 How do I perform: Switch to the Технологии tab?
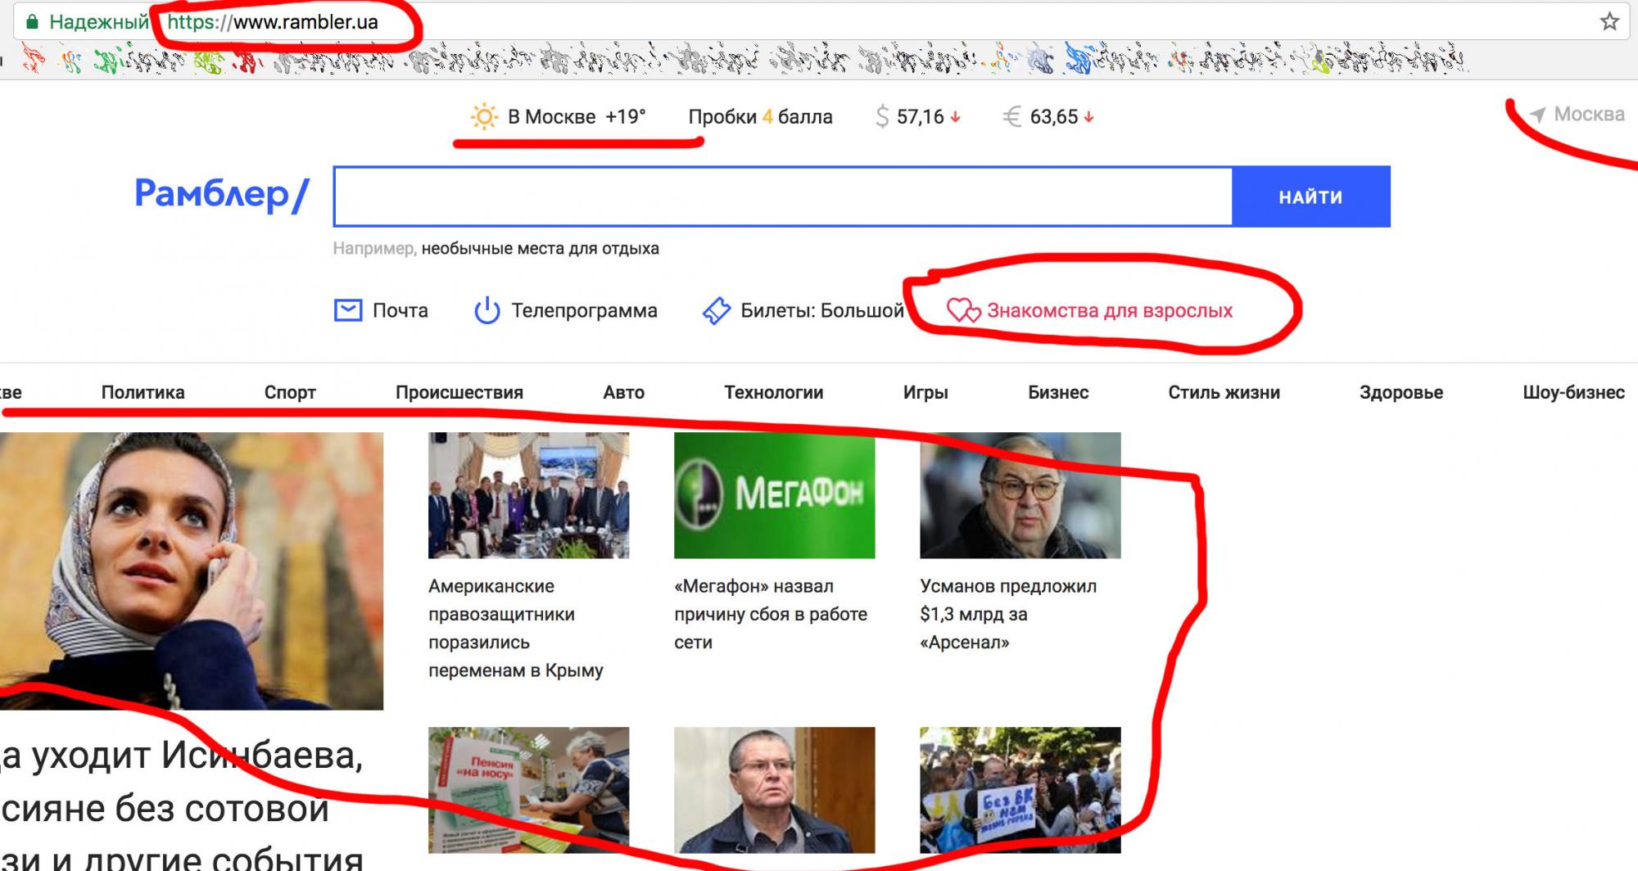[x=773, y=393]
